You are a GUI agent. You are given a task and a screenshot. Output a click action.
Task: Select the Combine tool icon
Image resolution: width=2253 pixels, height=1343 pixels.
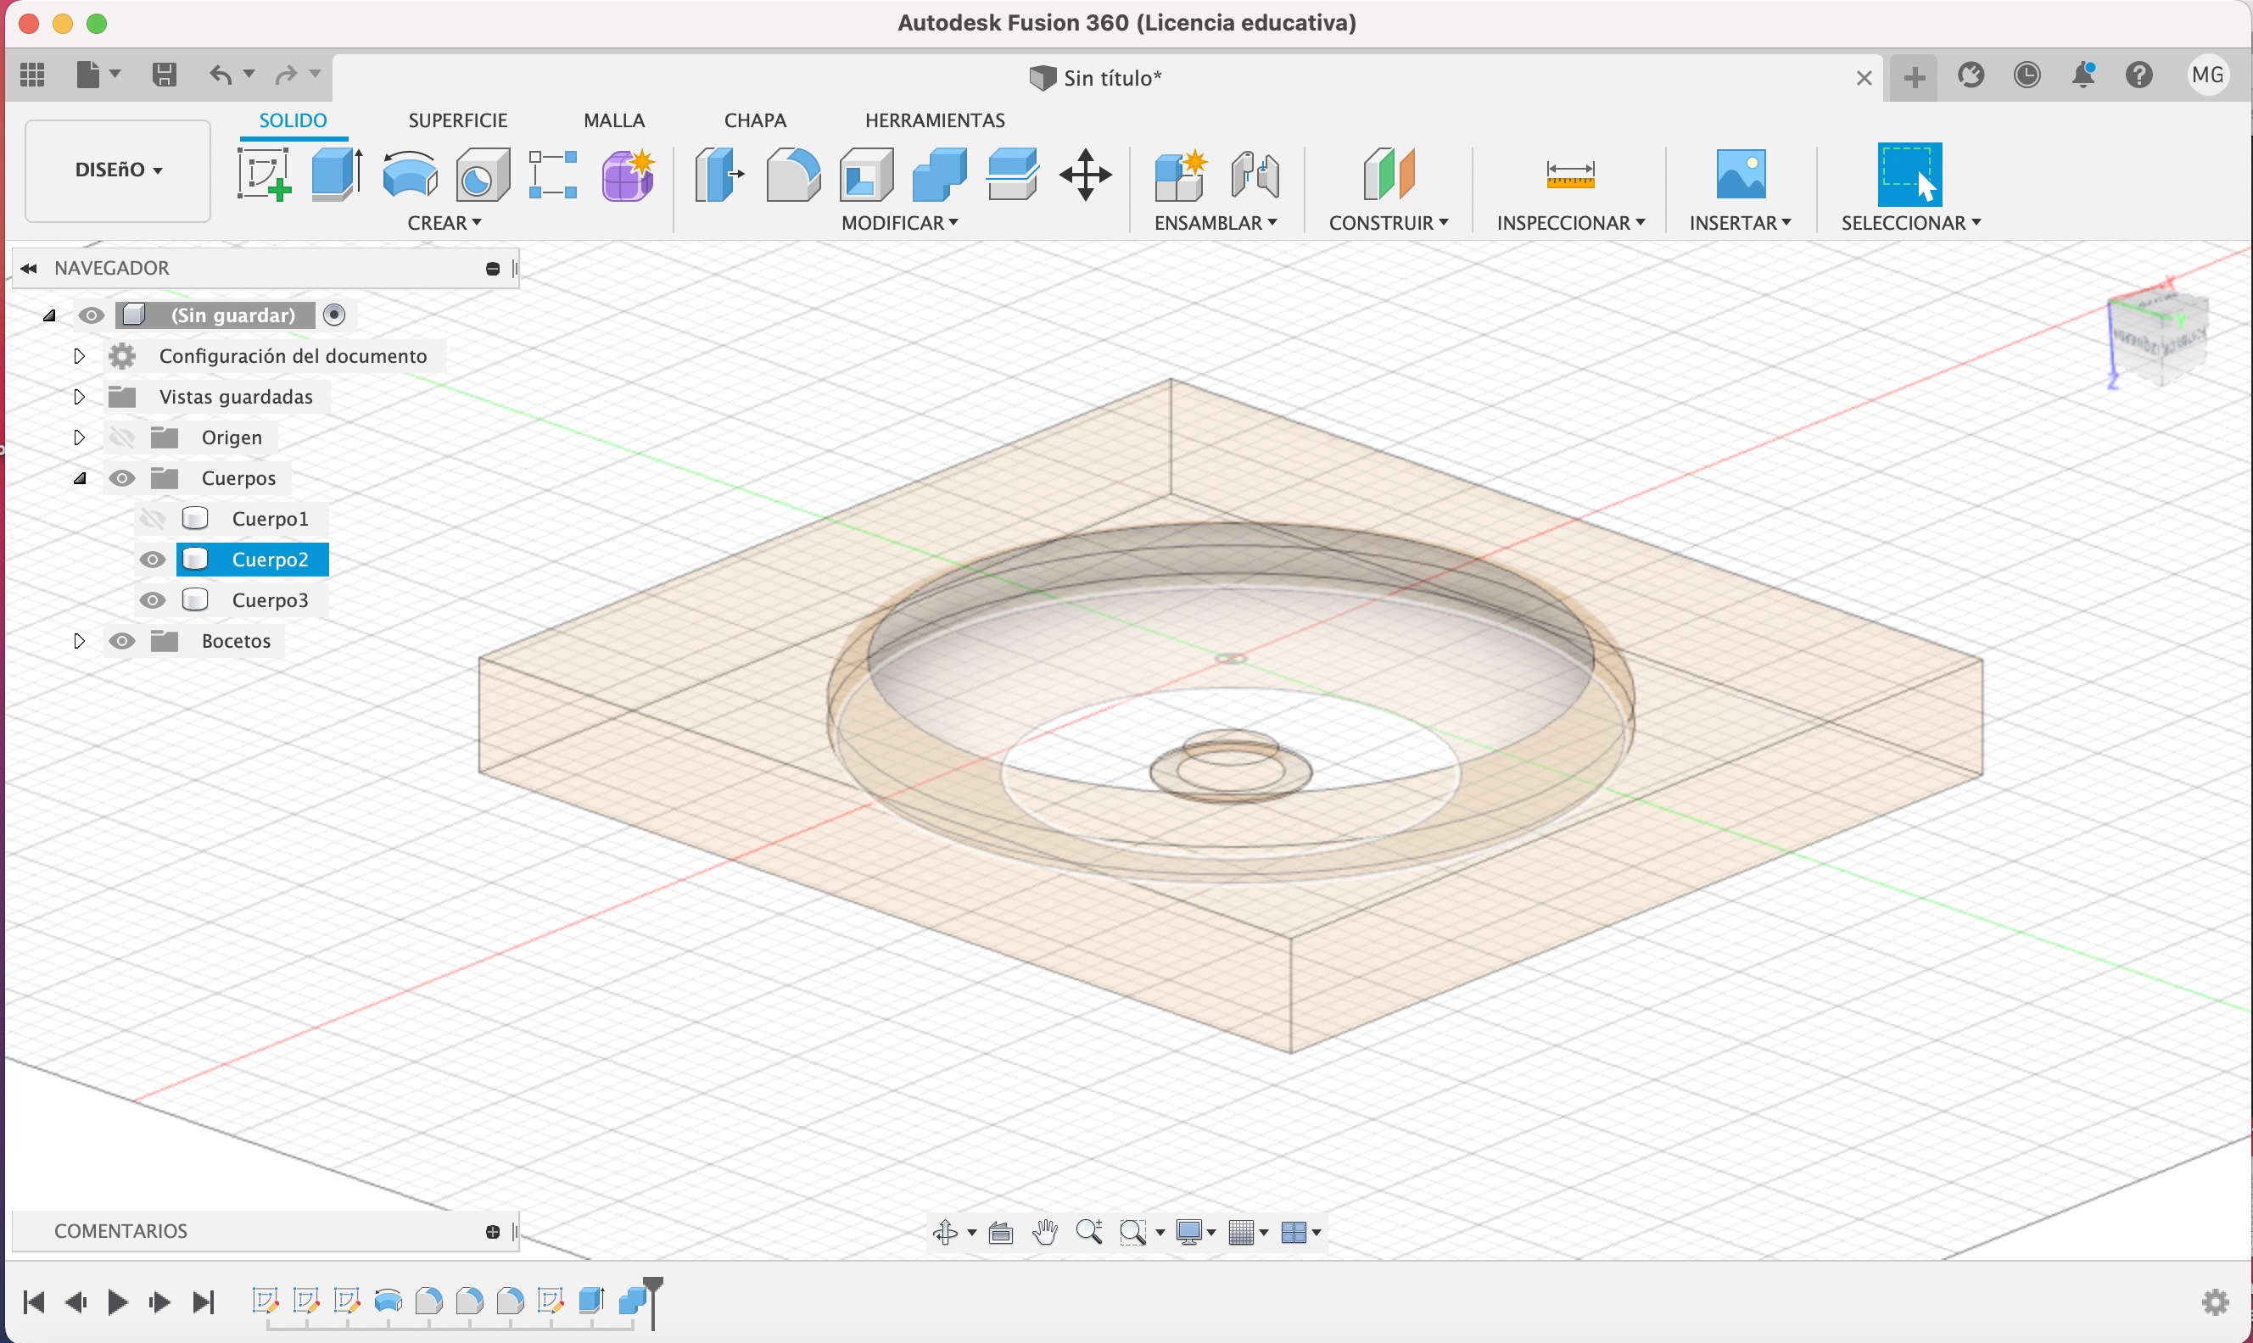[x=940, y=174]
